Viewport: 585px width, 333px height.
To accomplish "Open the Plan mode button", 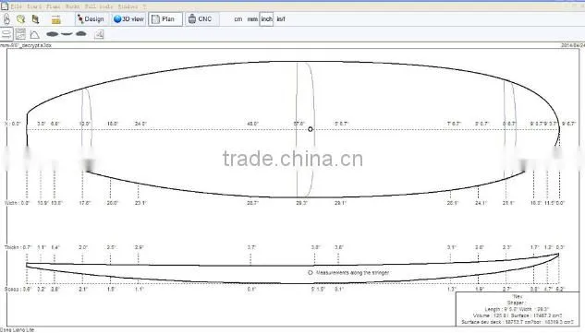I will point(165,19).
